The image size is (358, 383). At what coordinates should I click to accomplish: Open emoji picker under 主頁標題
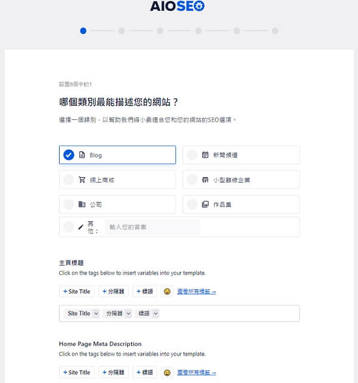coord(167,291)
